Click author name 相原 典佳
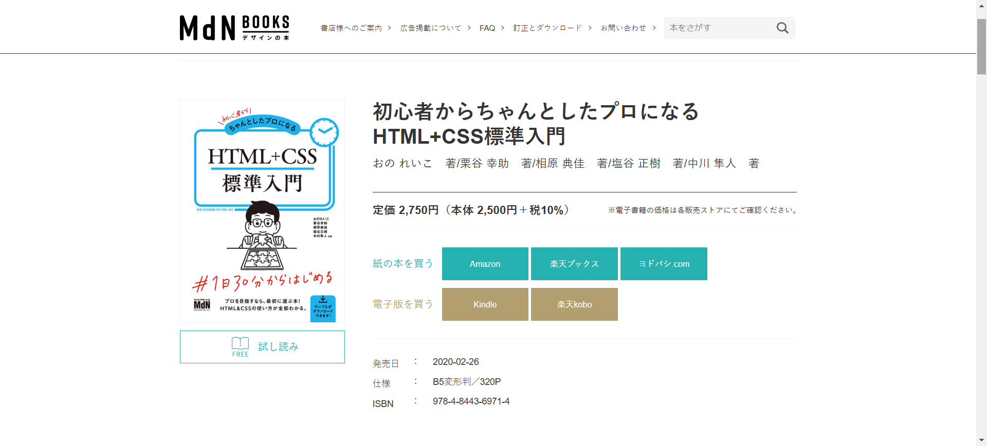This screenshot has height=446, width=987. [560, 163]
